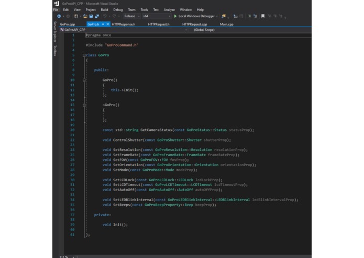The height and width of the screenshot is (258, 364).
Task: Pin the GoPro.h tab
Action: point(103,24)
